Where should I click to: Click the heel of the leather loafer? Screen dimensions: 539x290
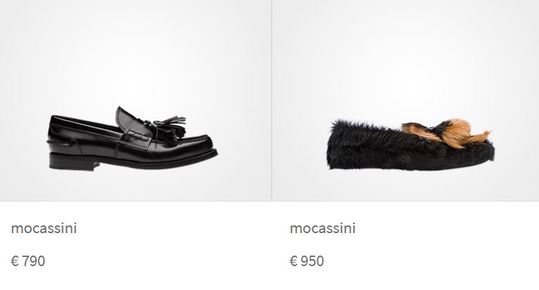click(72, 162)
